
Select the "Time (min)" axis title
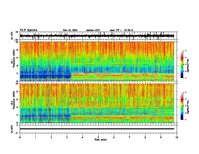click(101, 140)
